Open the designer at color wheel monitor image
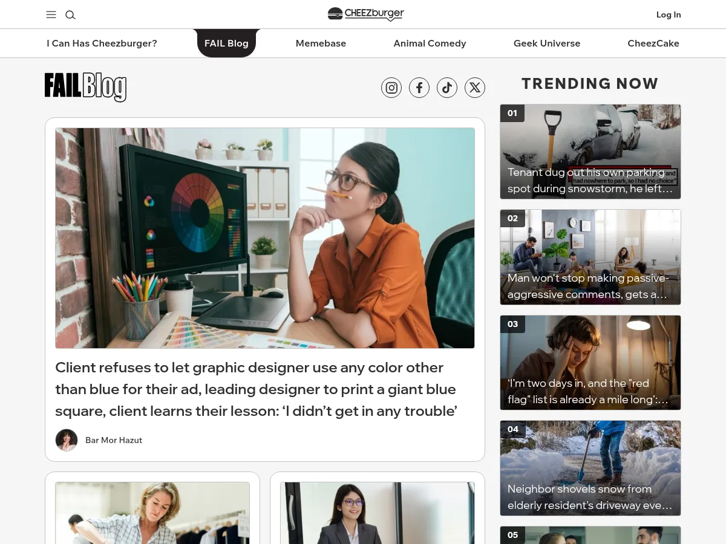 [265, 238]
